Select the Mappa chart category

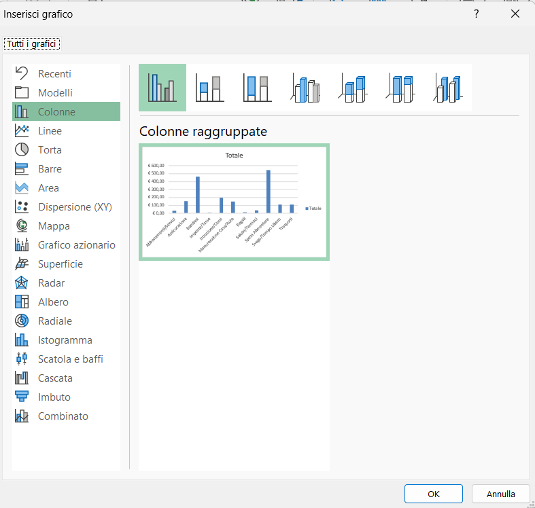(x=54, y=226)
